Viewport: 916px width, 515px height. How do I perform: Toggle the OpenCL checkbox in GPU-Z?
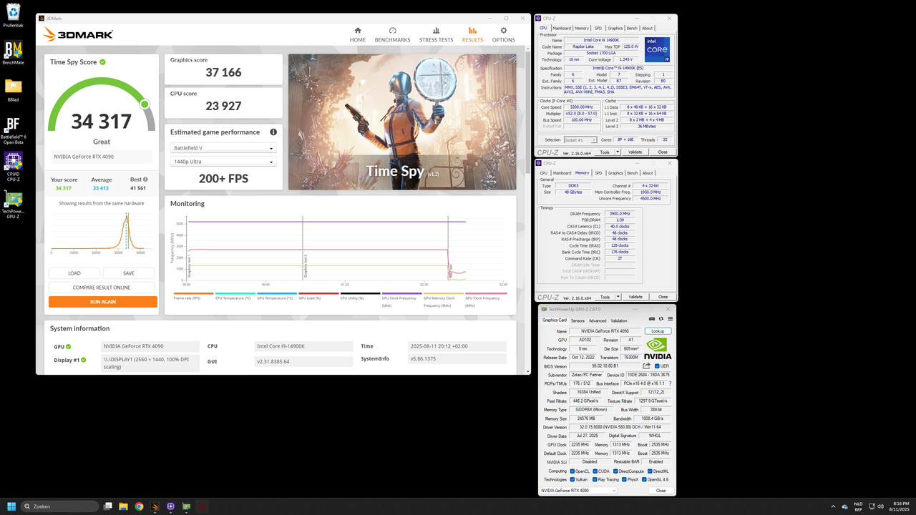tap(572, 471)
